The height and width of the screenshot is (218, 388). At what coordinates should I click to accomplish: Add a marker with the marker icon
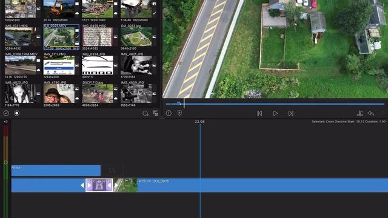[179, 113]
